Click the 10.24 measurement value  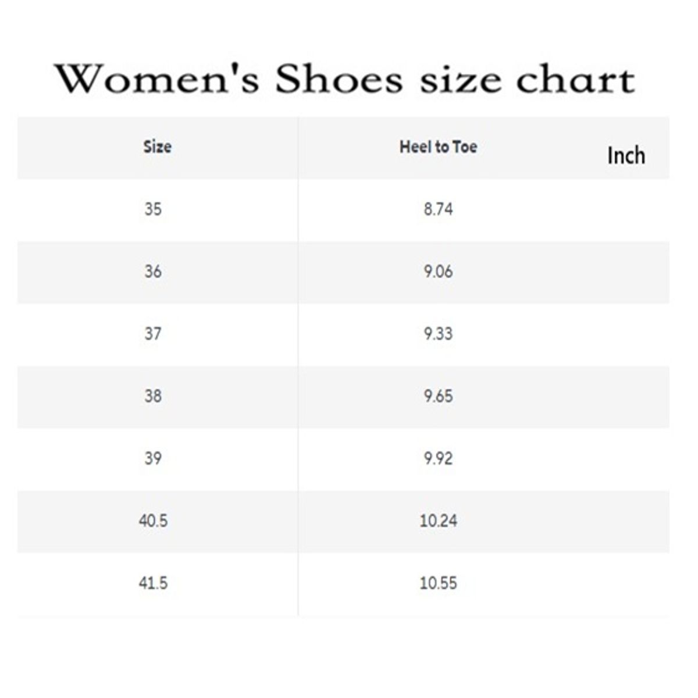pyautogui.click(x=438, y=520)
